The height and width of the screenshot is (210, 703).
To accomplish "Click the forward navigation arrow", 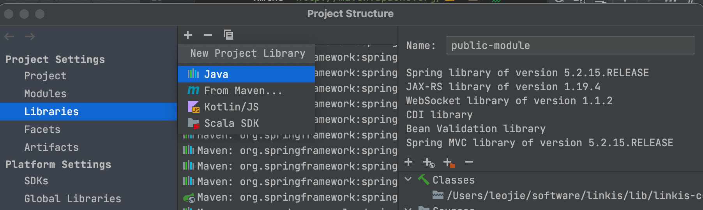I will coord(30,37).
